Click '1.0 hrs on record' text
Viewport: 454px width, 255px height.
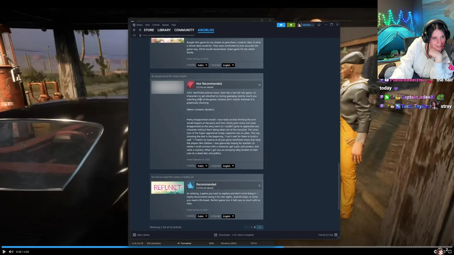pyautogui.click(x=205, y=188)
